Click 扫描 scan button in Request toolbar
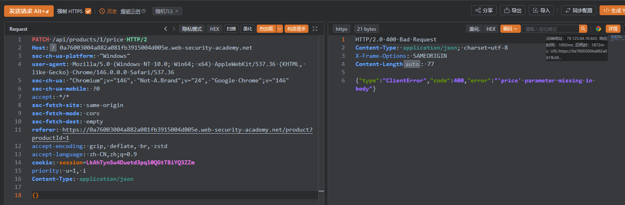Screen dimensions: 625x205 [x=231, y=29]
